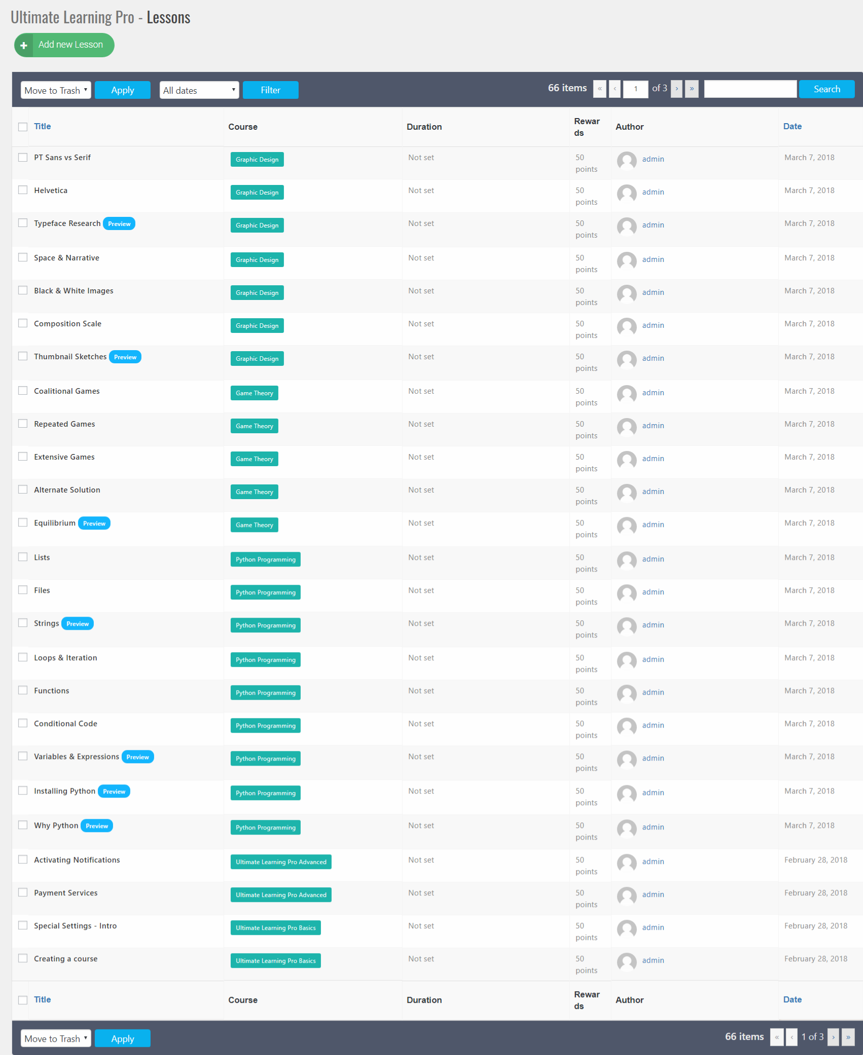This screenshot has height=1055, width=863.
Task: Click admin avatar in PT Sans vs Serif row
Action: (627, 161)
